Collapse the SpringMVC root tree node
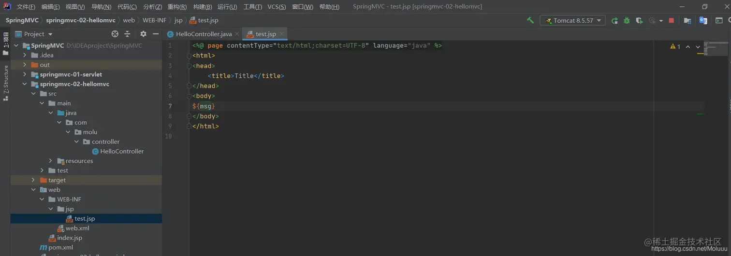The width and height of the screenshot is (731, 256). (x=16, y=45)
